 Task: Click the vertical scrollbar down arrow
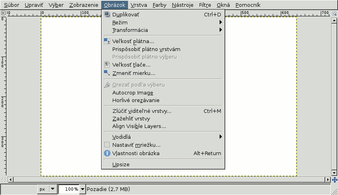(334, 173)
